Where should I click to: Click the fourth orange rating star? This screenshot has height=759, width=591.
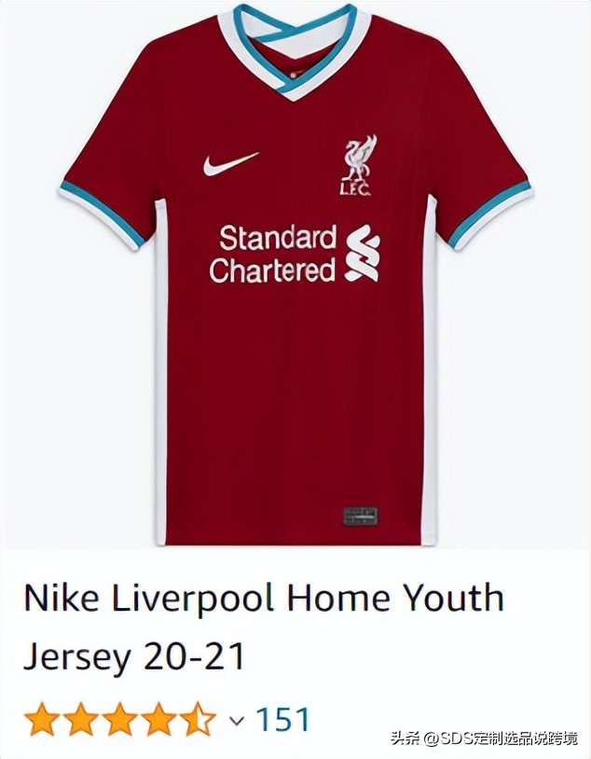(158, 720)
